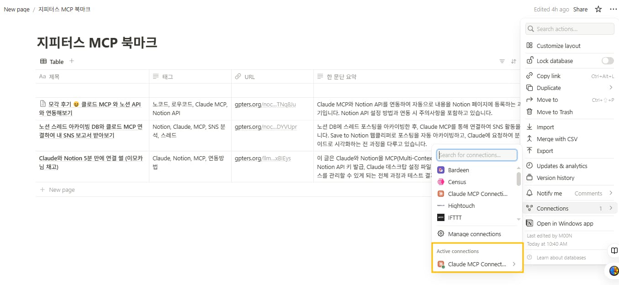
Task: Choose Duplicate in page menu
Action: pyautogui.click(x=570, y=88)
